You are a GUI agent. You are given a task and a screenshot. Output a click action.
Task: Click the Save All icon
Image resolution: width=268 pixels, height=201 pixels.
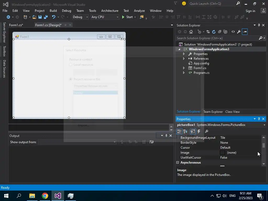[46, 17]
